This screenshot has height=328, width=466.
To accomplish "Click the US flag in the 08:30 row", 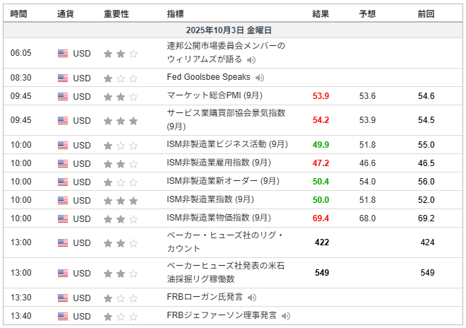I will click(x=63, y=78).
